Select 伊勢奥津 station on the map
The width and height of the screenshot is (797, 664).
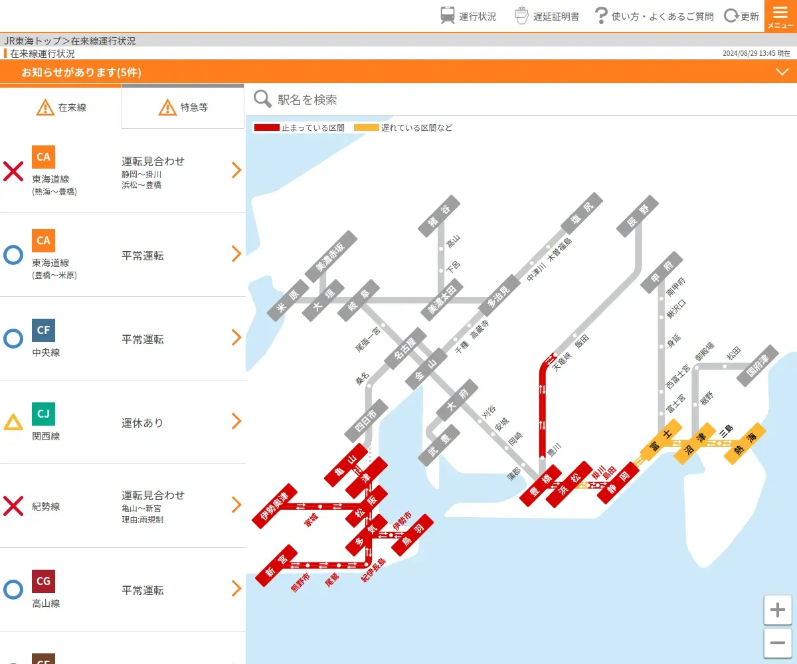click(x=275, y=506)
